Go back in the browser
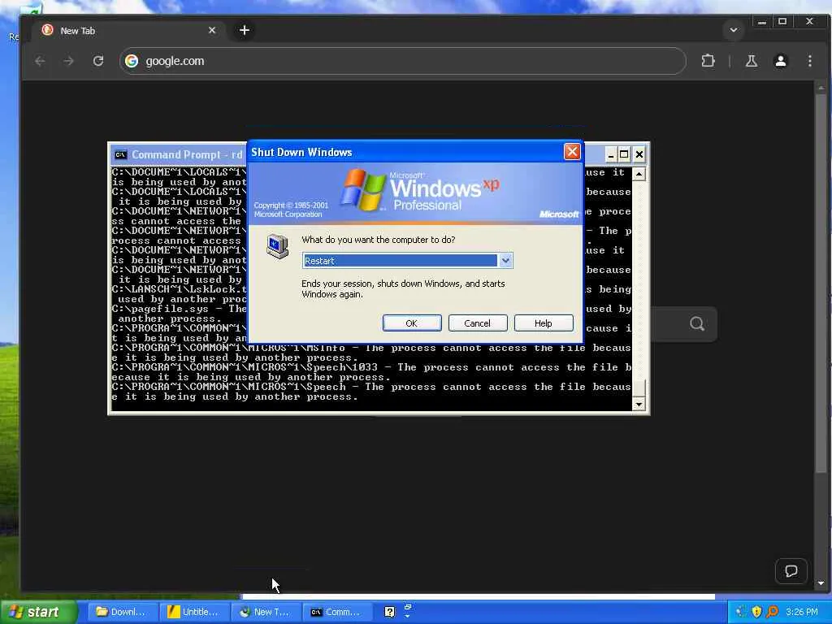832x624 pixels. [x=40, y=61]
